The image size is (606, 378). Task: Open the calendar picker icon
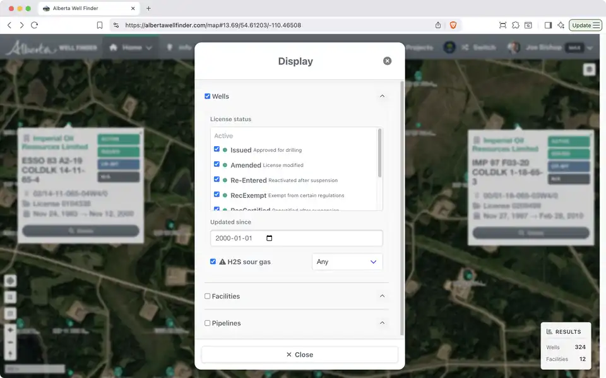tap(270, 238)
